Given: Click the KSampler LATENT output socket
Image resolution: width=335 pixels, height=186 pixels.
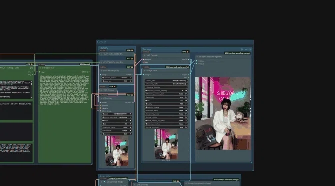Looking at the screenshot, I should click(133, 103).
